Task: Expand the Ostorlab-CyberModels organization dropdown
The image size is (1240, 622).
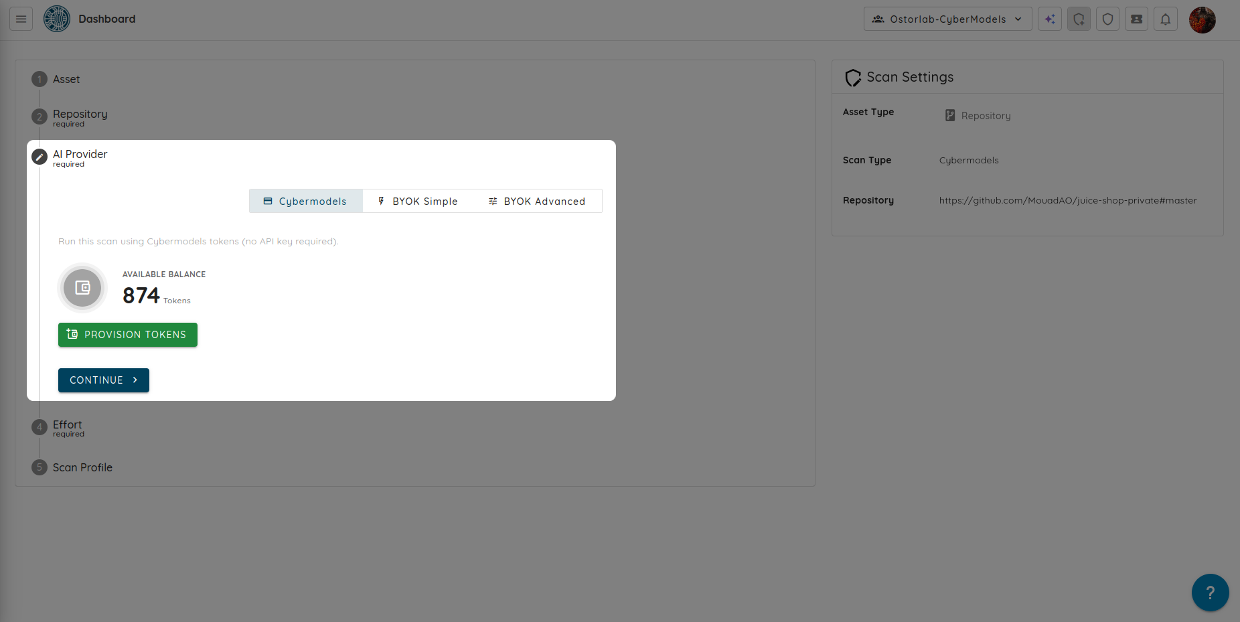Action: click(x=947, y=19)
